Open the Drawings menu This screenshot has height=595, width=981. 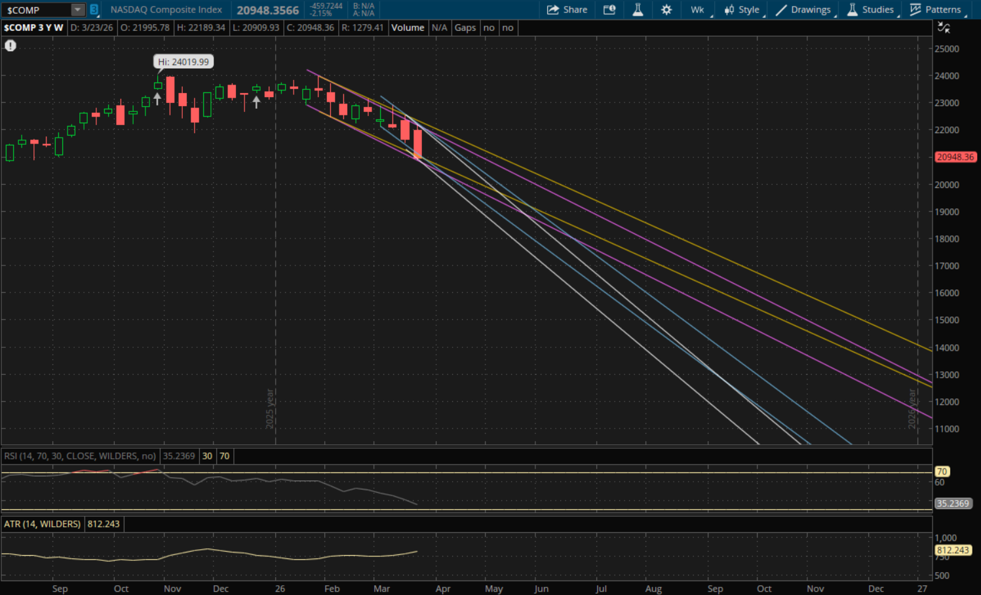803,10
